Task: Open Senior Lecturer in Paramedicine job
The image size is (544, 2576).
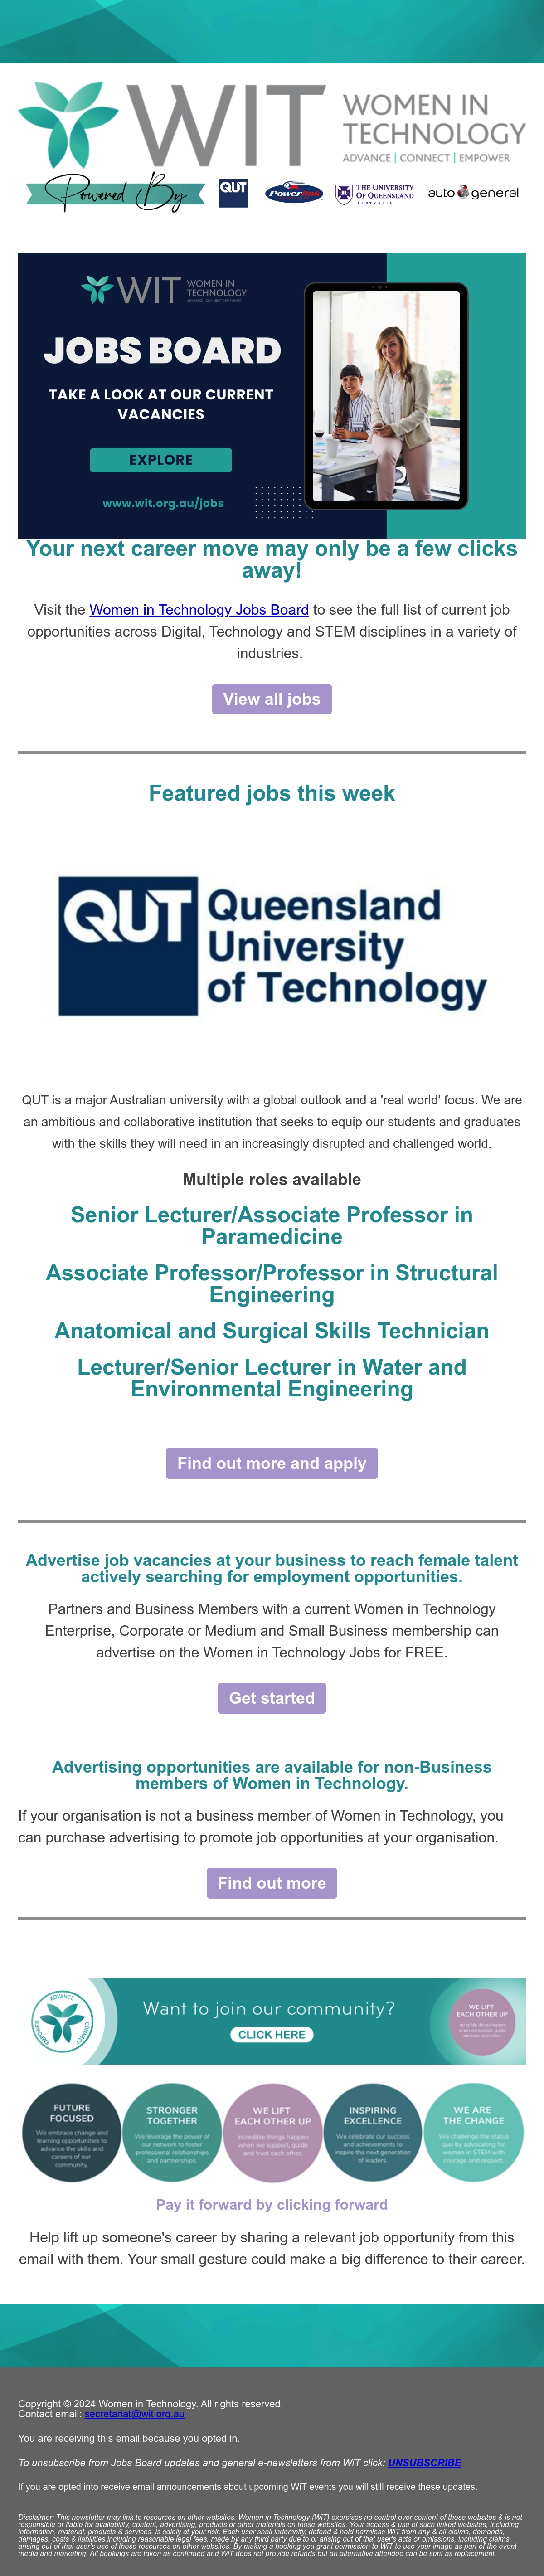Action: (272, 1226)
